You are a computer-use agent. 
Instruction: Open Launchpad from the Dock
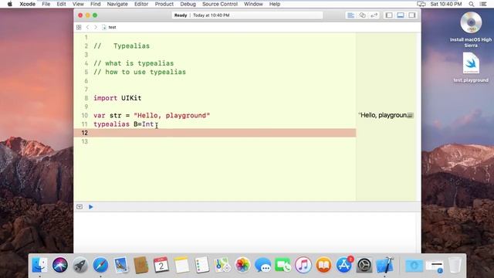coord(80,265)
